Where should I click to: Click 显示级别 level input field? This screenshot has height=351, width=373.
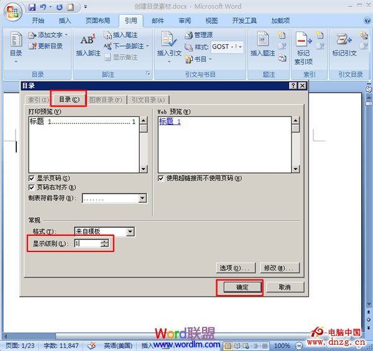tap(87, 243)
